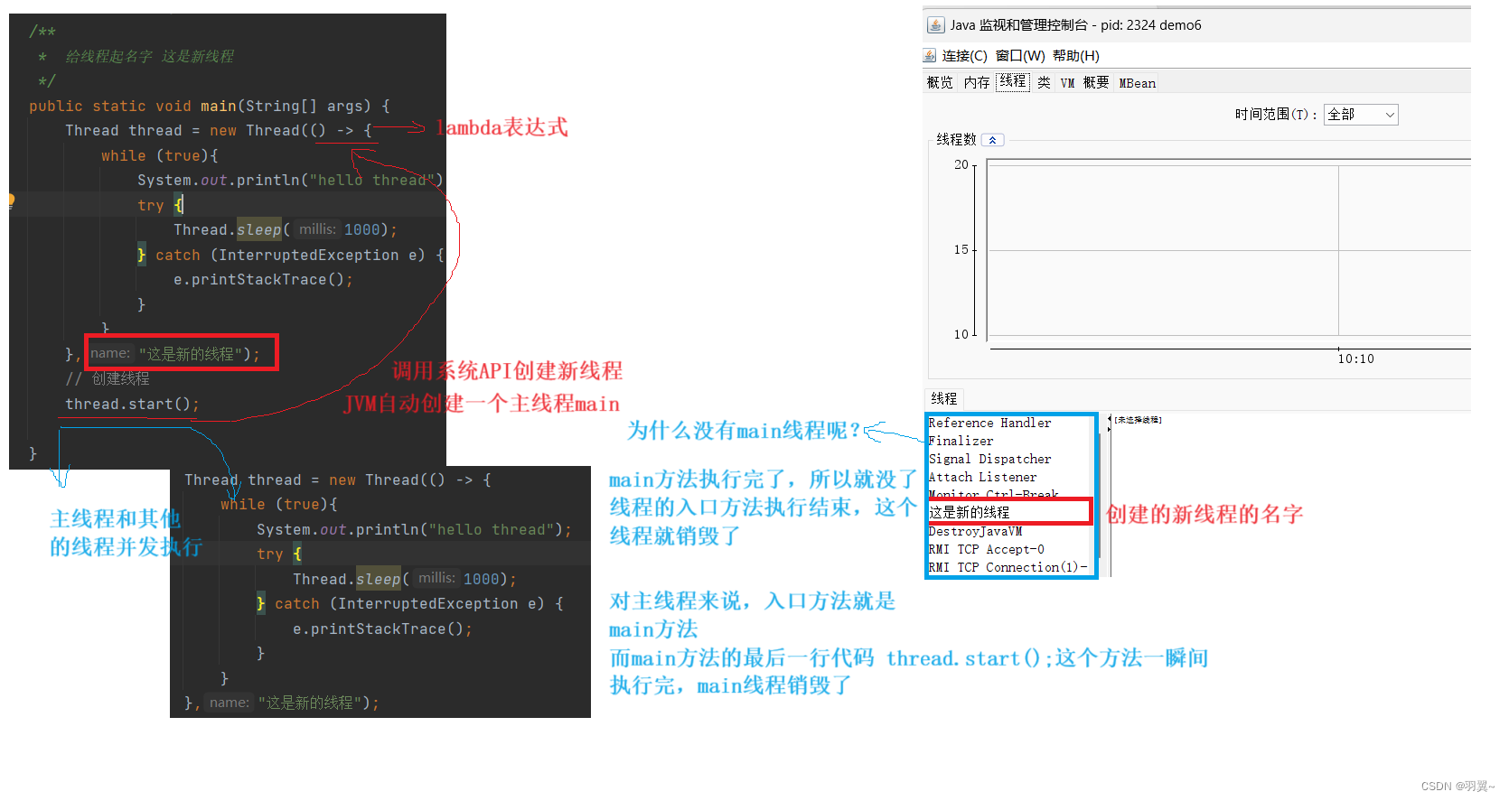
Task: Click the 线程数 chart plot area
Action: [x=1229, y=249]
